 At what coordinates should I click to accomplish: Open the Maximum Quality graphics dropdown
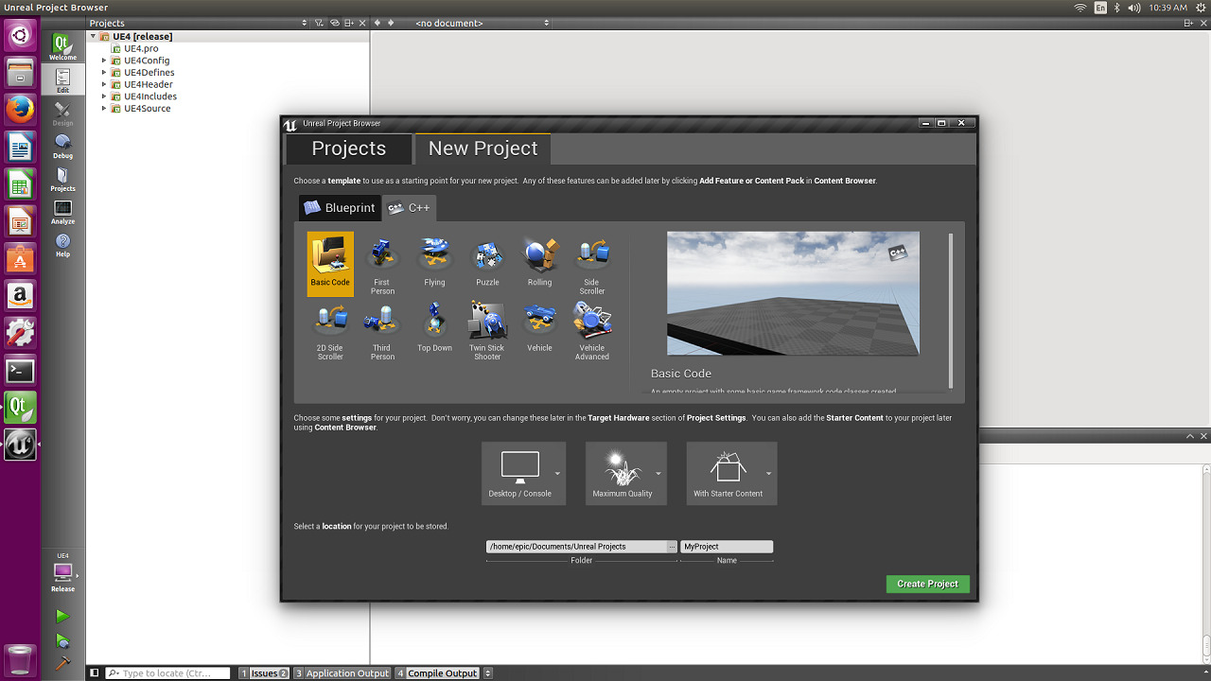626,474
